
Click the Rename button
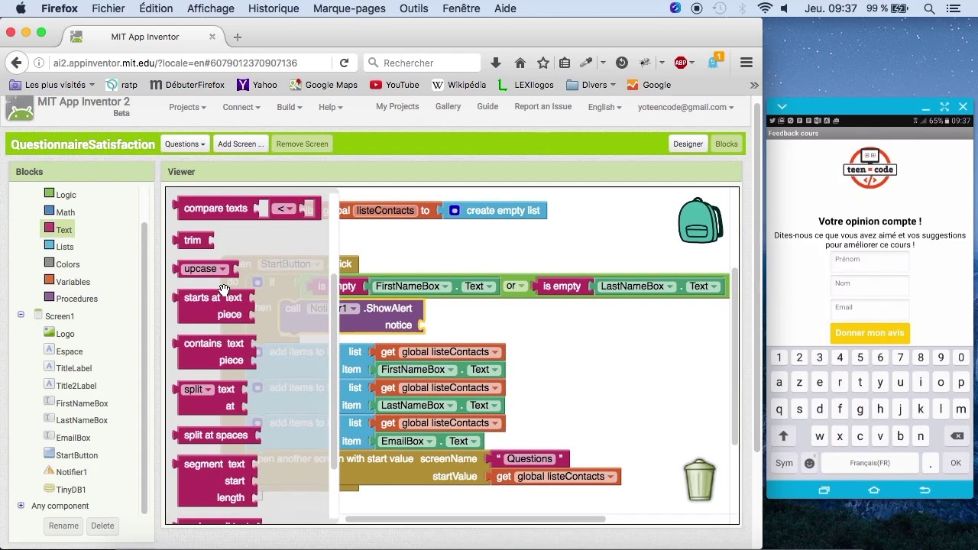pyautogui.click(x=63, y=526)
